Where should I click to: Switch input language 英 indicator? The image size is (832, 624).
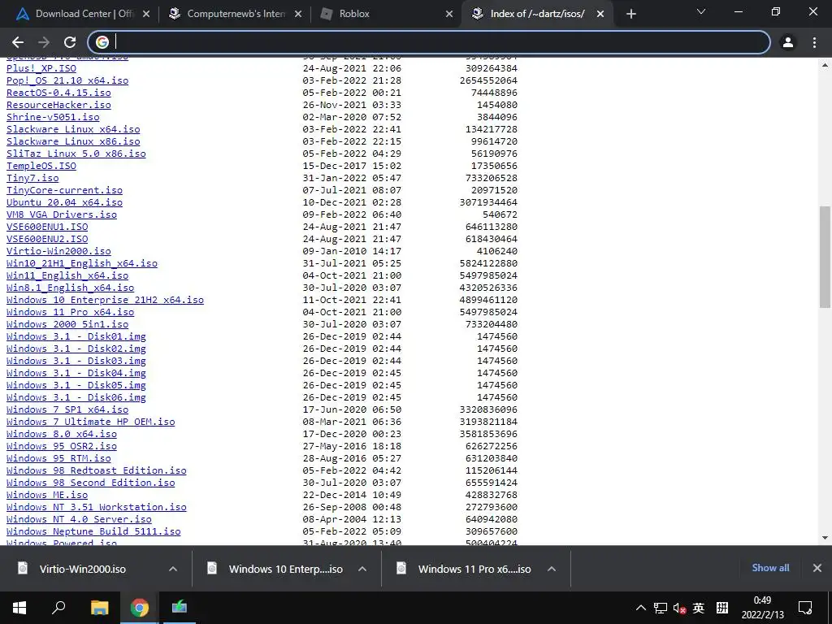698,608
